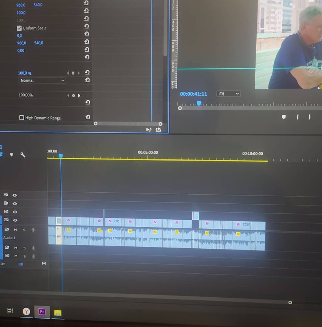Open the Normal blend mode dropdown
Image resolution: width=322 pixels, height=327 pixels.
pyautogui.click(x=42, y=81)
